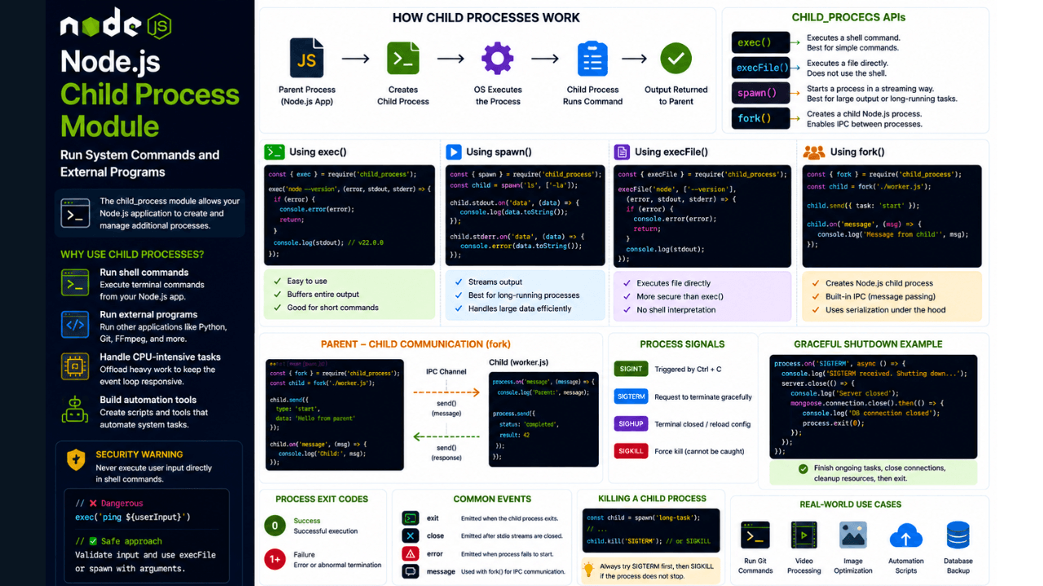Click the CPU-intensive tasks chip icon
Screen dimensions: 1043x586
[x=75, y=366]
